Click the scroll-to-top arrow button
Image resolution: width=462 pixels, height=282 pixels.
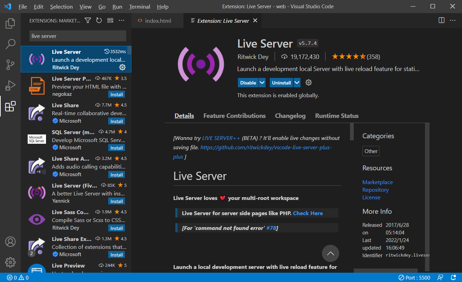pyautogui.click(x=331, y=253)
